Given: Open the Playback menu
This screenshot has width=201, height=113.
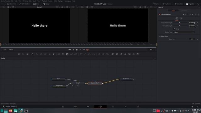Looking at the screenshot, I should click(x=44, y=1).
